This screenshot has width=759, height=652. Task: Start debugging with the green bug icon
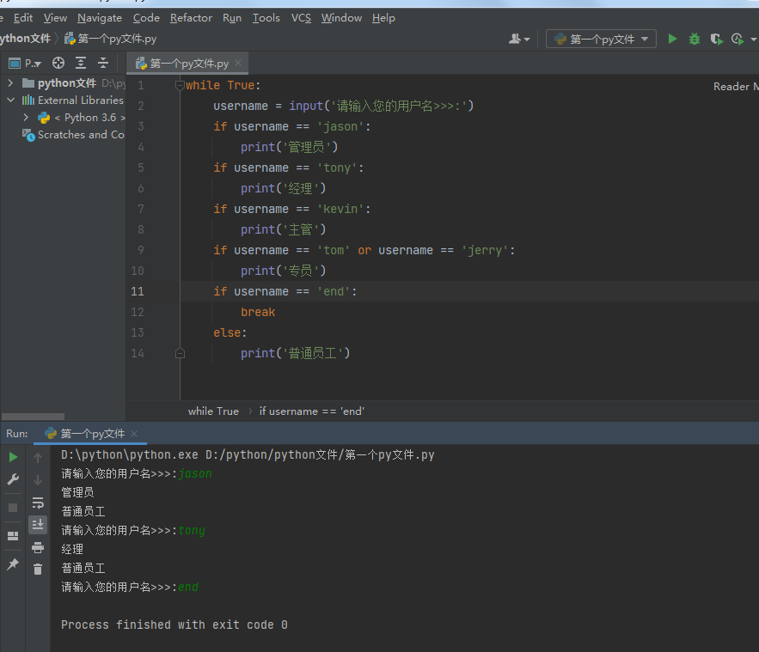click(x=695, y=39)
